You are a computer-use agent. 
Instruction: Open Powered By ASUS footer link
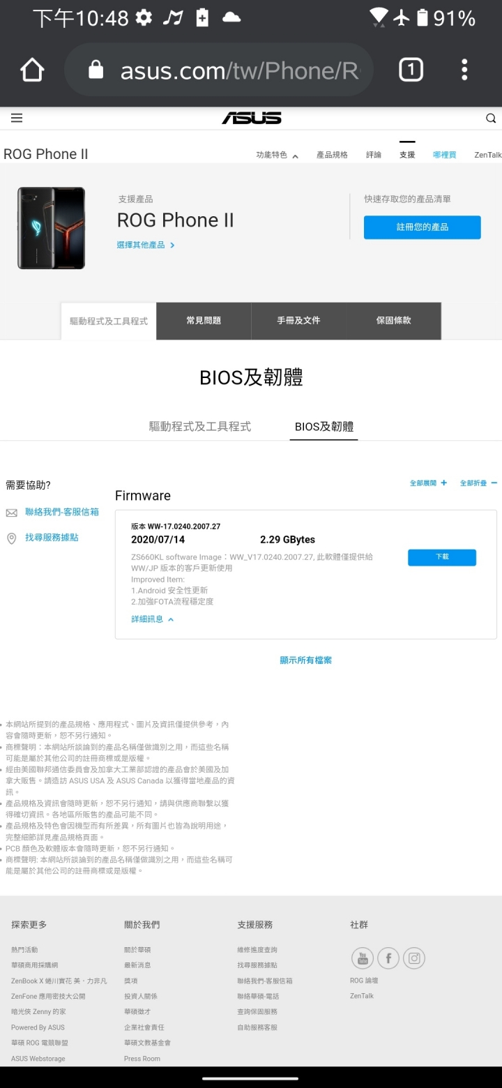tap(38, 1027)
